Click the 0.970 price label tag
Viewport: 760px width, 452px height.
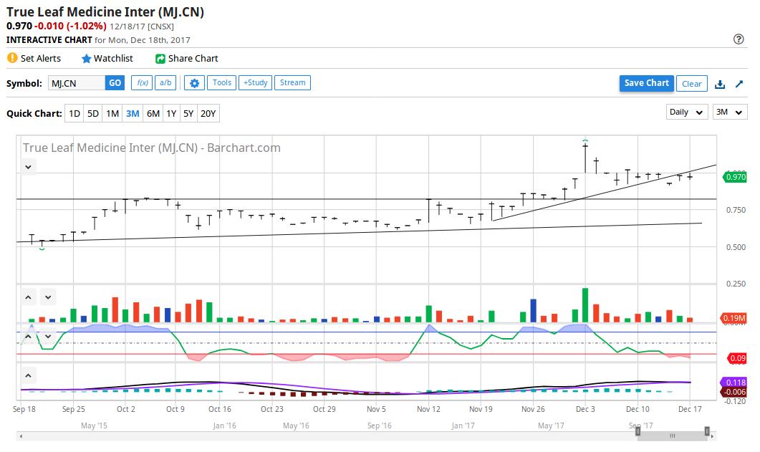tap(735, 177)
